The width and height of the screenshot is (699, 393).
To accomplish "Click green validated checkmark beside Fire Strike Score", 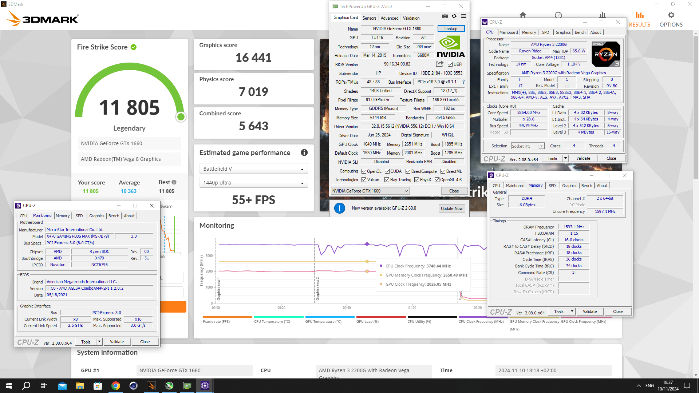I will [134, 47].
